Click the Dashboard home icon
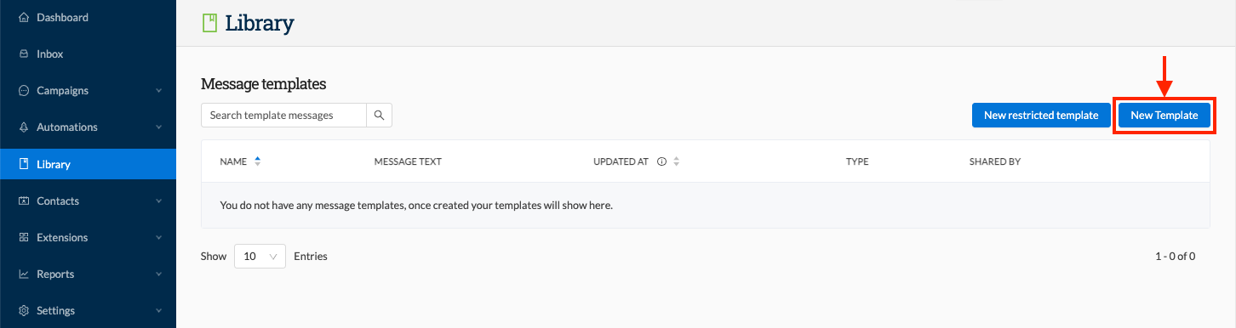Screen dimensions: 1236x328 (24, 17)
